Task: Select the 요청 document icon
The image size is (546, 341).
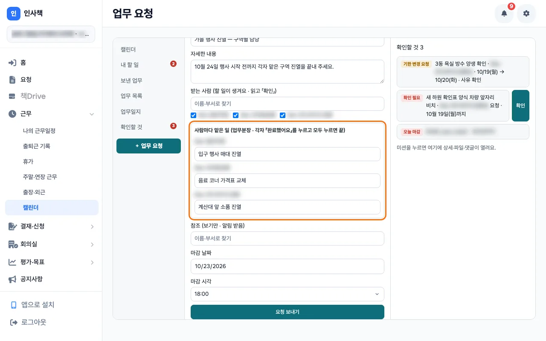Action: coord(12,80)
